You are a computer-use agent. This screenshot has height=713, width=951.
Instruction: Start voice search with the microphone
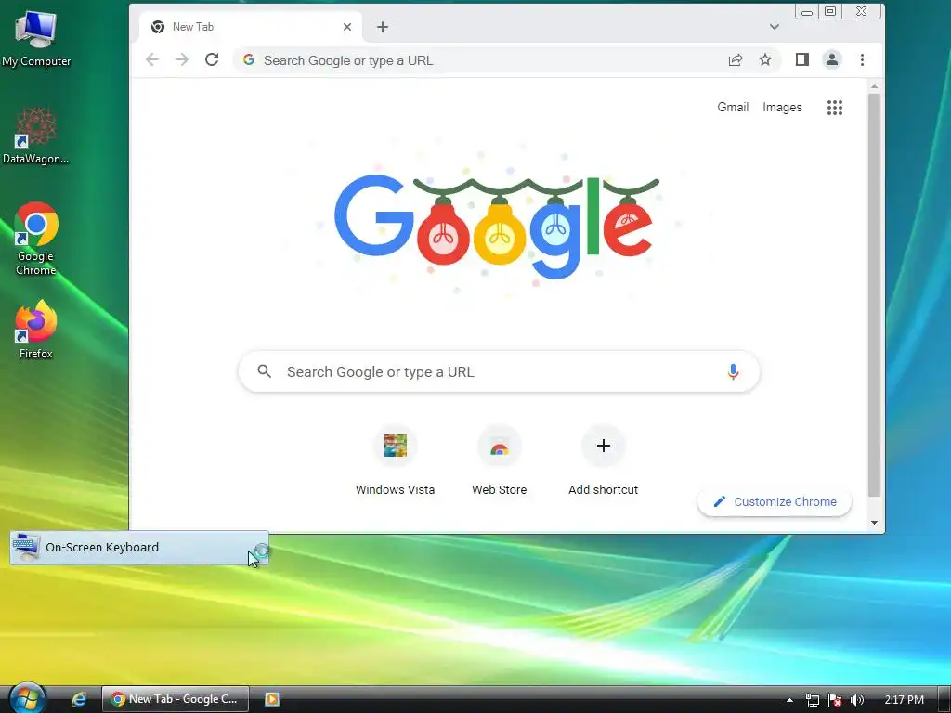coord(733,371)
